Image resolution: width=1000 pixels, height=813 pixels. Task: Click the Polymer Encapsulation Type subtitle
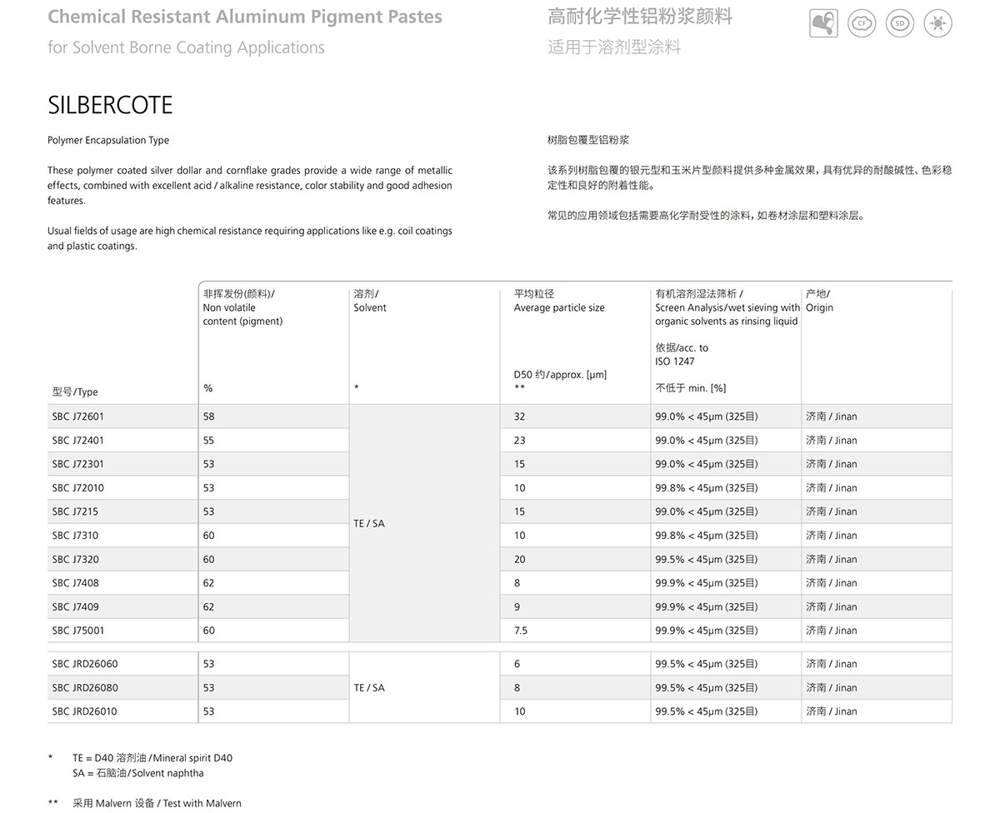coord(108,141)
